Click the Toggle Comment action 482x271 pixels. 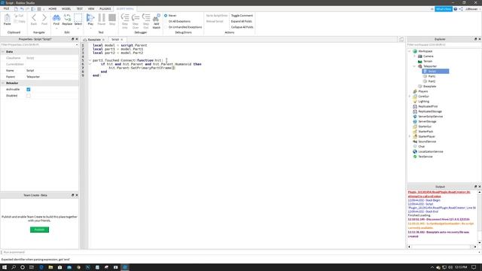click(x=242, y=15)
